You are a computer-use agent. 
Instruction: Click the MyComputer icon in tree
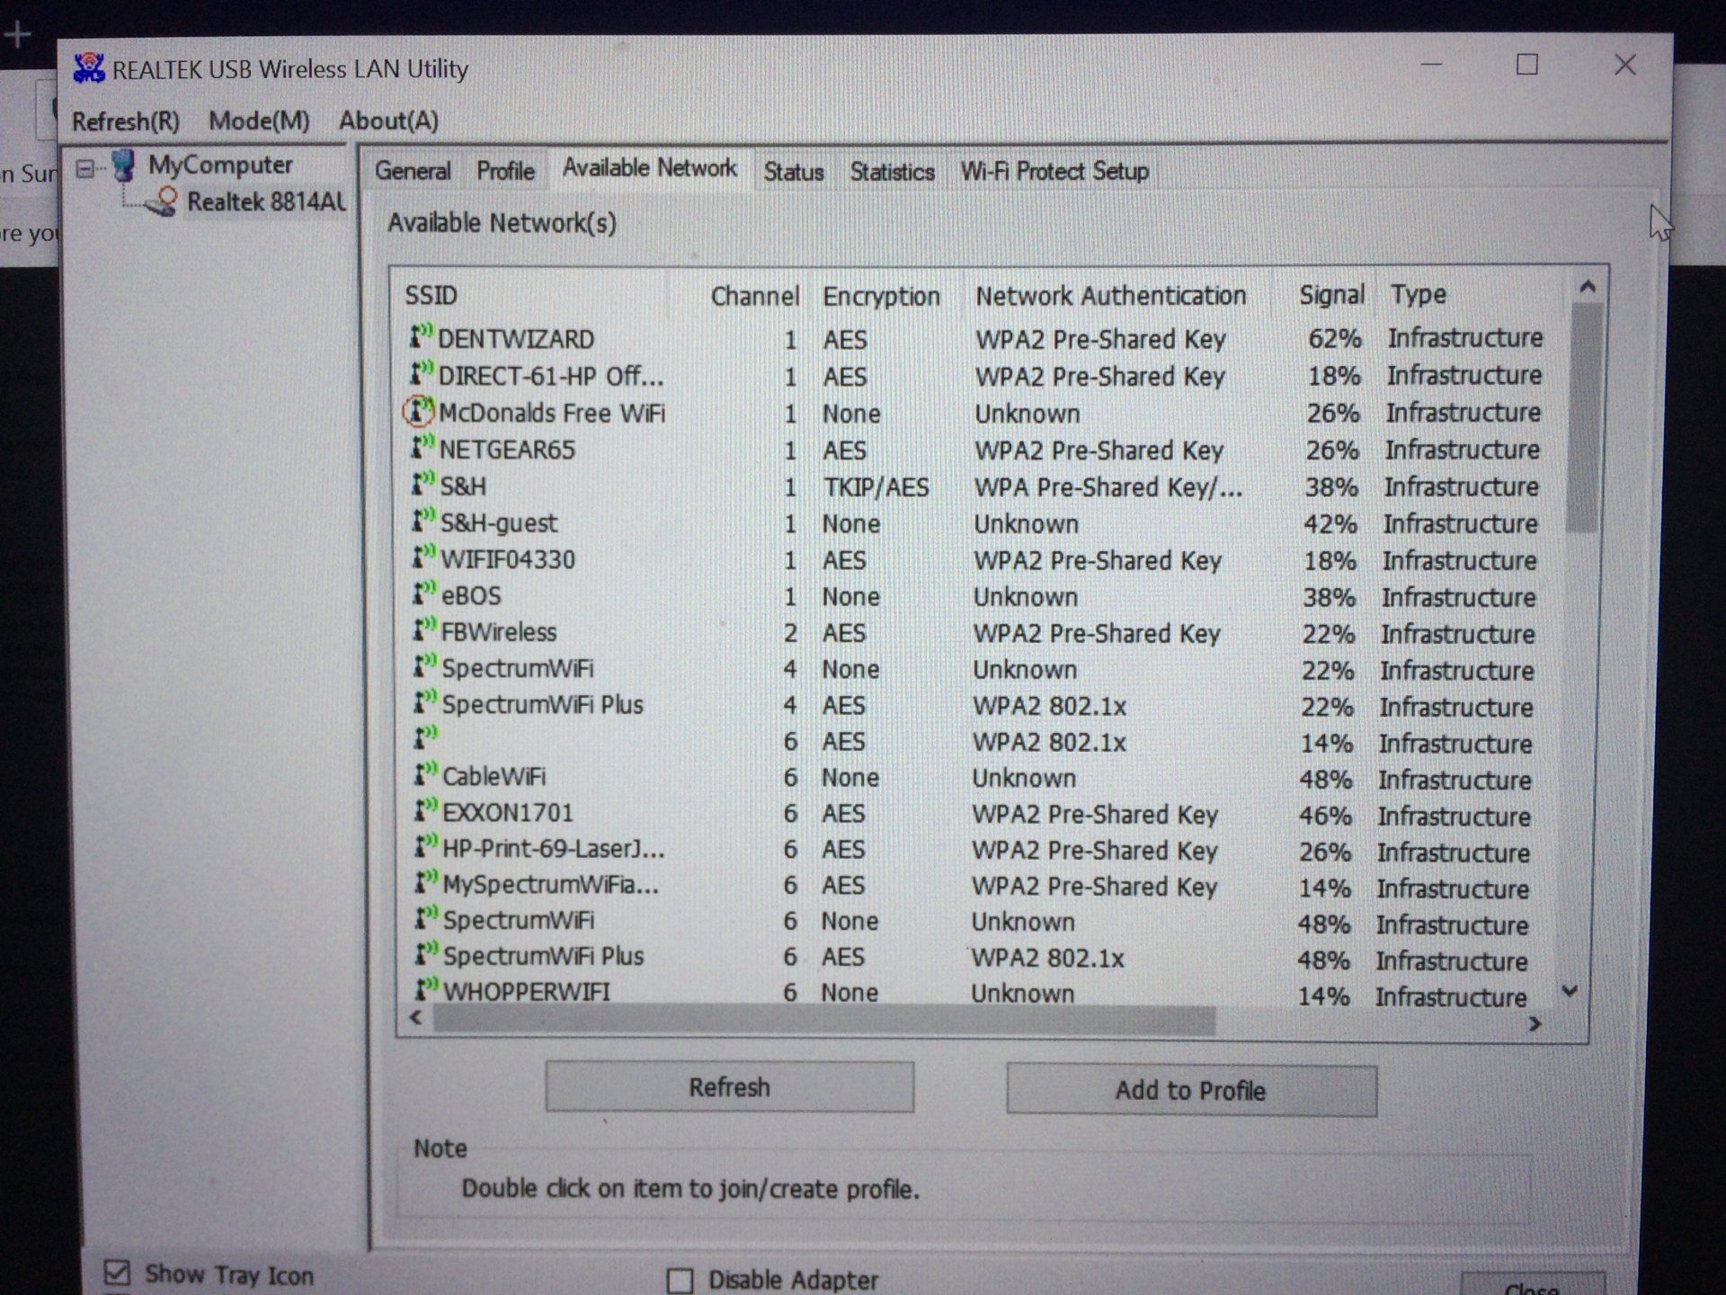(x=124, y=166)
